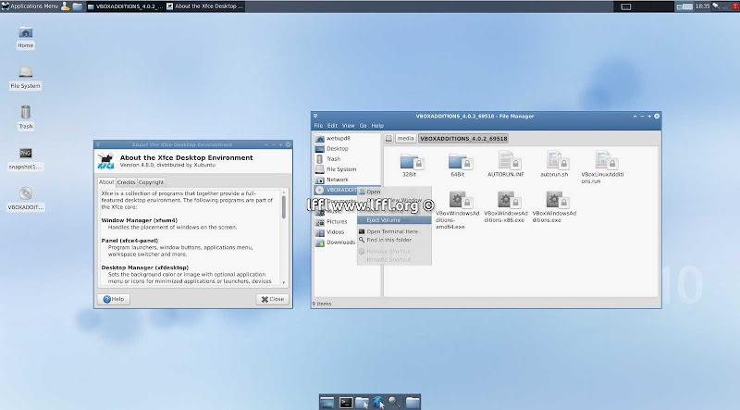Open the Home folder desktop icon

pos(25,33)
